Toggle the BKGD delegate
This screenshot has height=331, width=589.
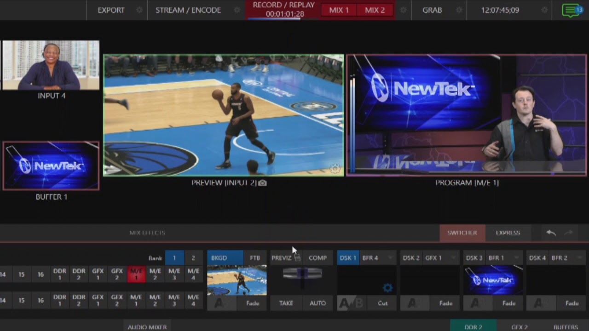pos(225,258)
